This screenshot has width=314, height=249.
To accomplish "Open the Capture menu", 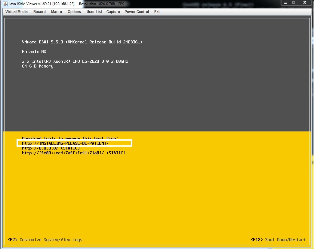I will 113,12.
